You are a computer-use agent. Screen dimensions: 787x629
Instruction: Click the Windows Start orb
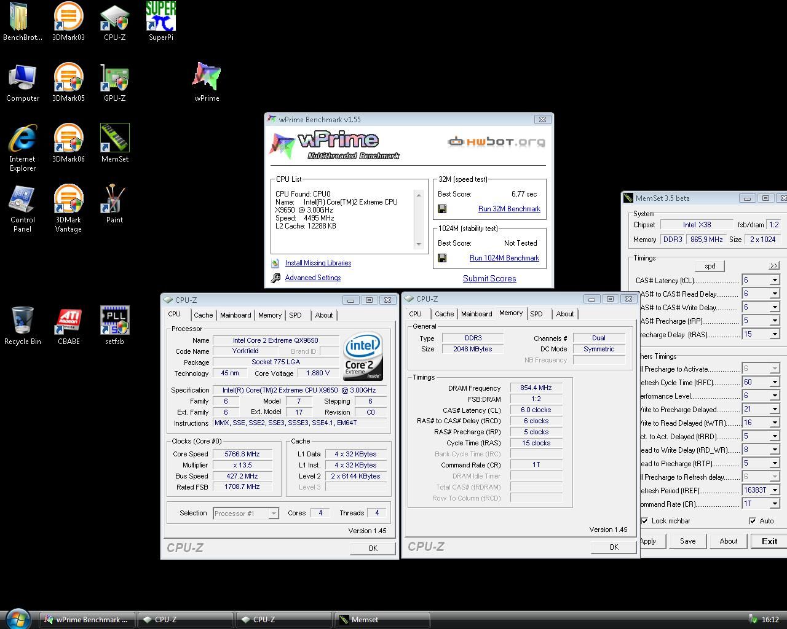(x=18, y=619)
